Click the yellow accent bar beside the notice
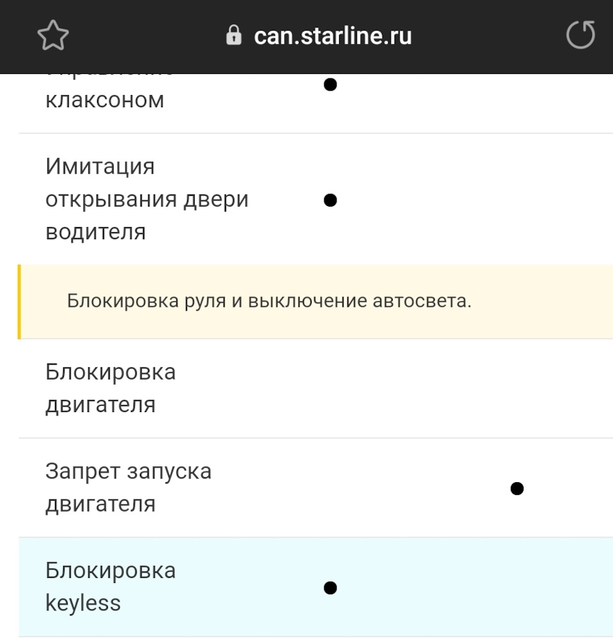The image size is (613, 641). click(20, 302)
